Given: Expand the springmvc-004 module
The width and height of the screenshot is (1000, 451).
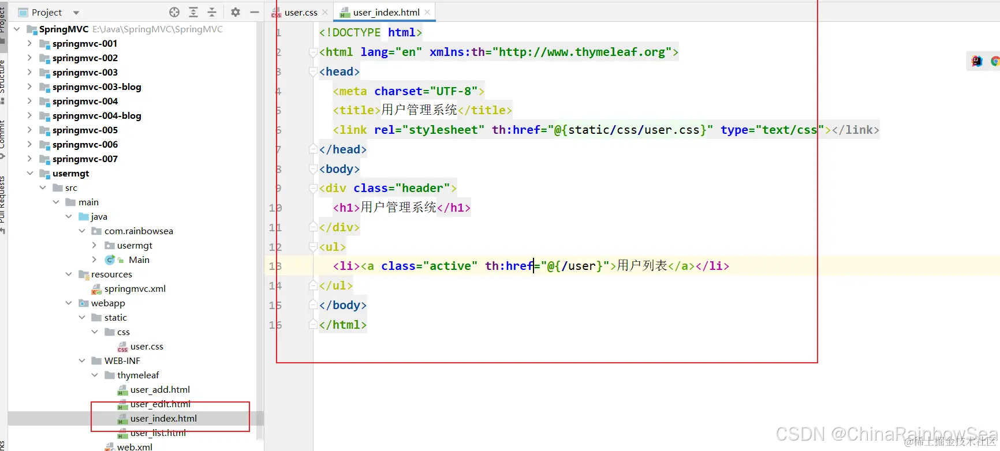Looking at the screenshot, I should 29,101.
